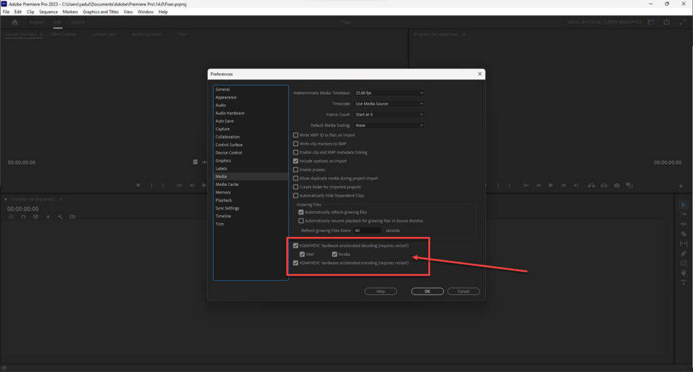Click Help in the Preferences dialog
The image size is (693, 372).
click(x=380, y=291)
